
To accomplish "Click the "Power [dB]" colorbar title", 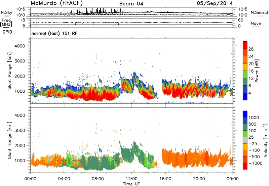I will (257, 71).
